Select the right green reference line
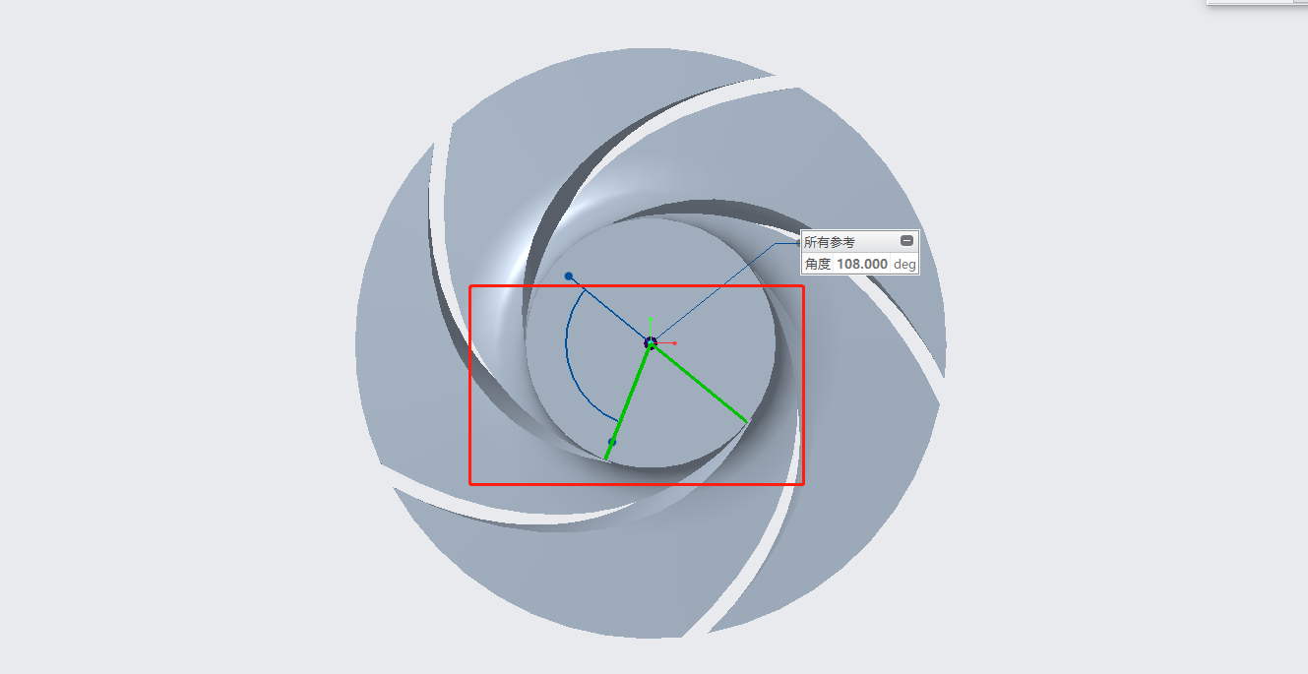The width and height of the screenshot is (1308, 674). coord(701,385)
